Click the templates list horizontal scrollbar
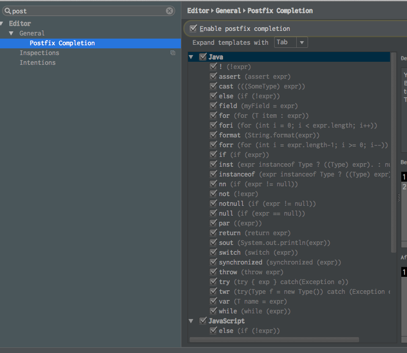Screen dimensions: 407x353 point(275,340)
